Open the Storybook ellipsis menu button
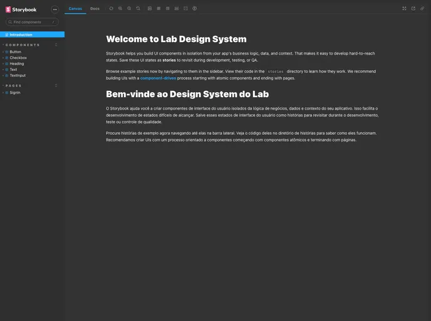This screenshot has width=431, height=321. click(55, 9)
